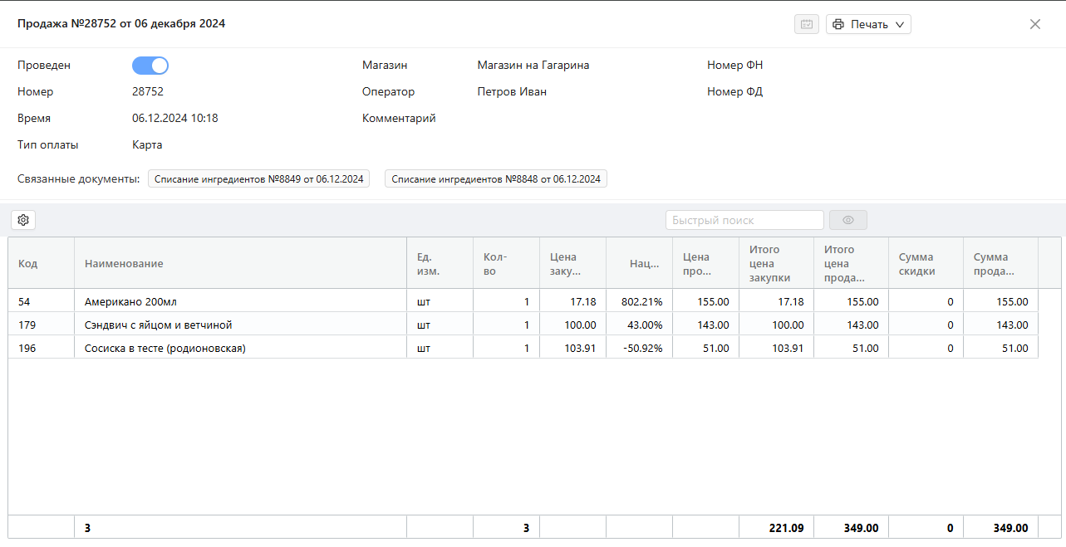
Task: Select the Сэндвич с яйцом и ветчиной row
Action: 158,325
